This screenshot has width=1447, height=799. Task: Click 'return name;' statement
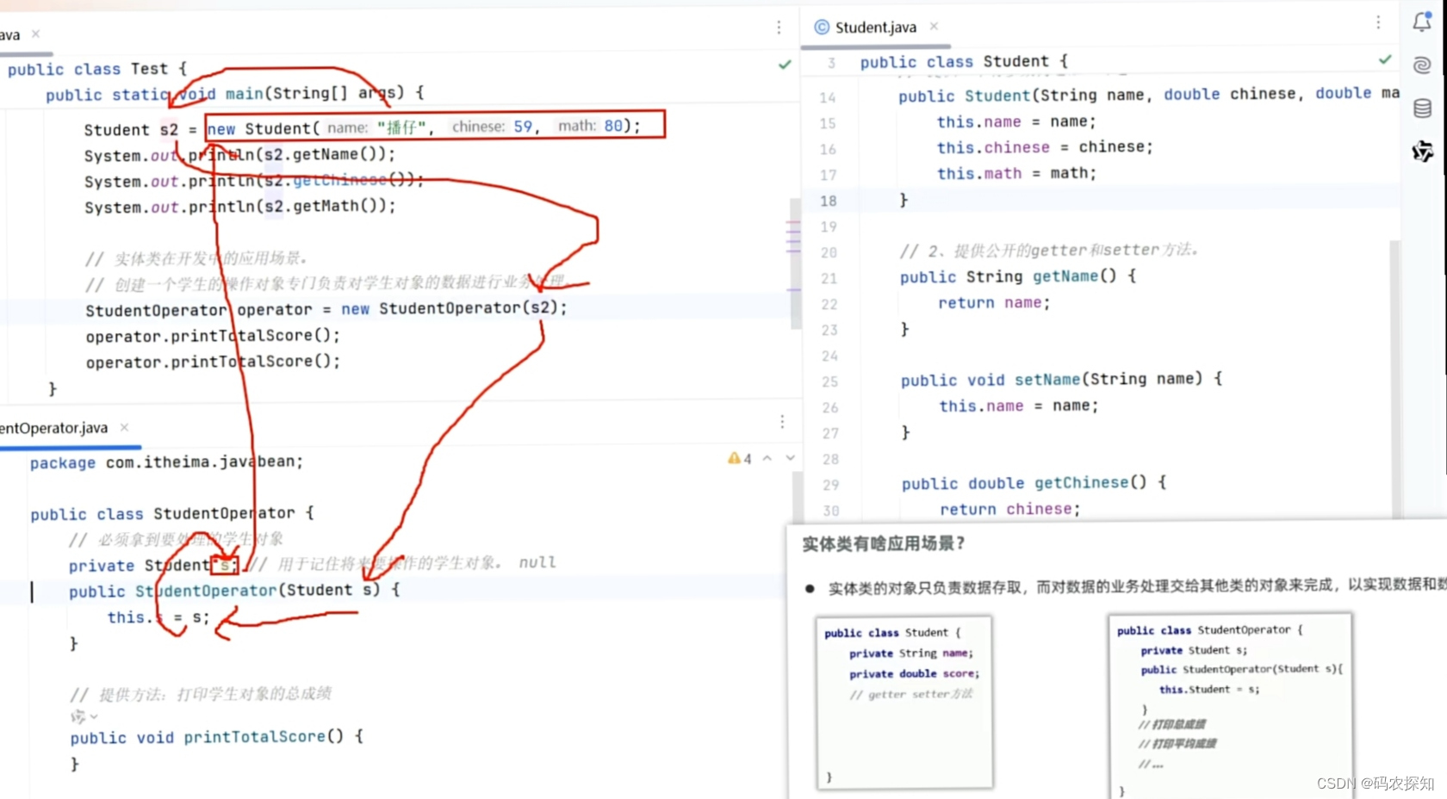coord(994,302)
